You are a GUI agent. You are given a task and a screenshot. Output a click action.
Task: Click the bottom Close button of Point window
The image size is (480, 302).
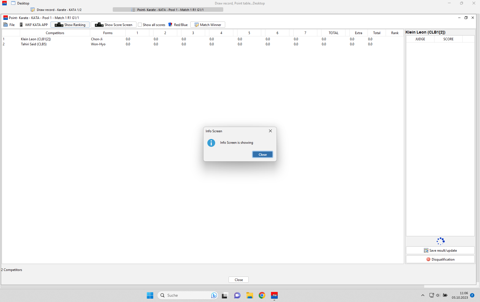[x=239, y=280]
